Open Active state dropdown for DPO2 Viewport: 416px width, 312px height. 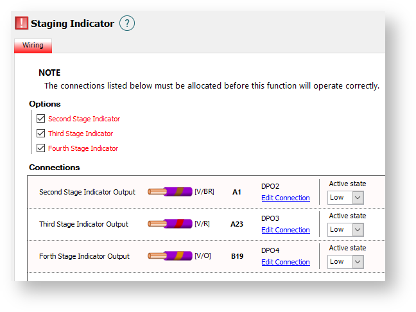coord(345,198)
